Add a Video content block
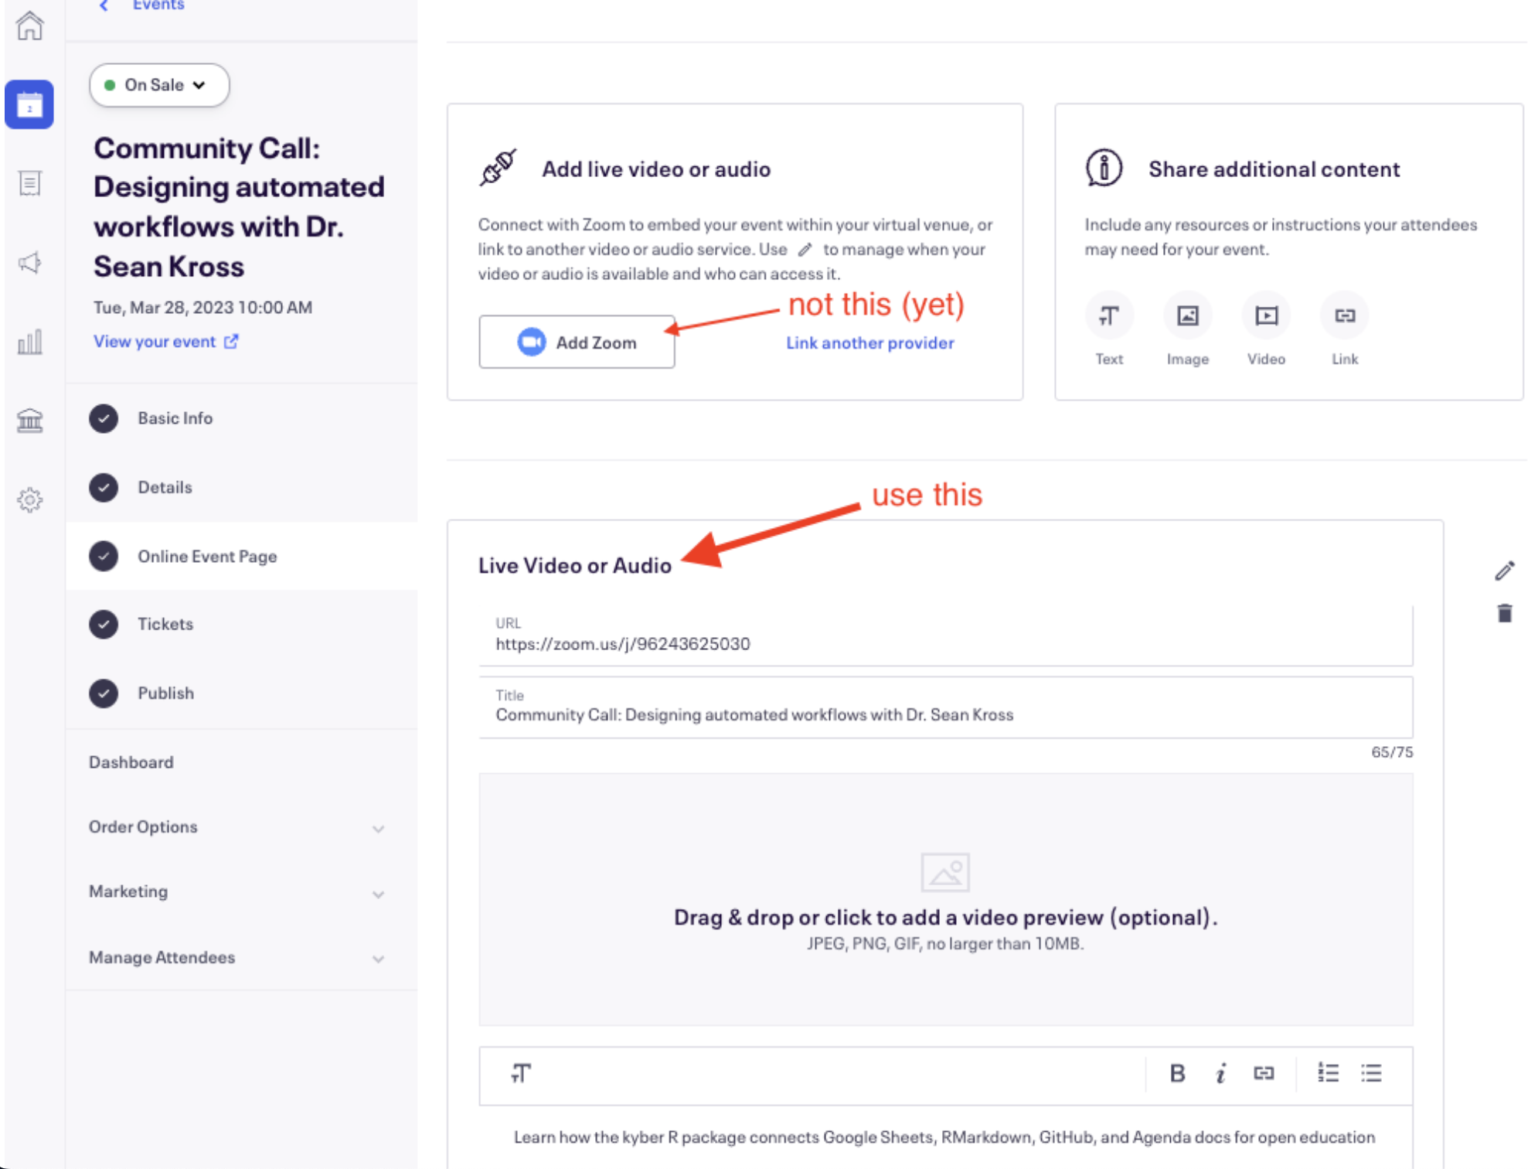The width and height of the screenshot is (1538, 1169). pyautogui.click(x=1266, y=316)
